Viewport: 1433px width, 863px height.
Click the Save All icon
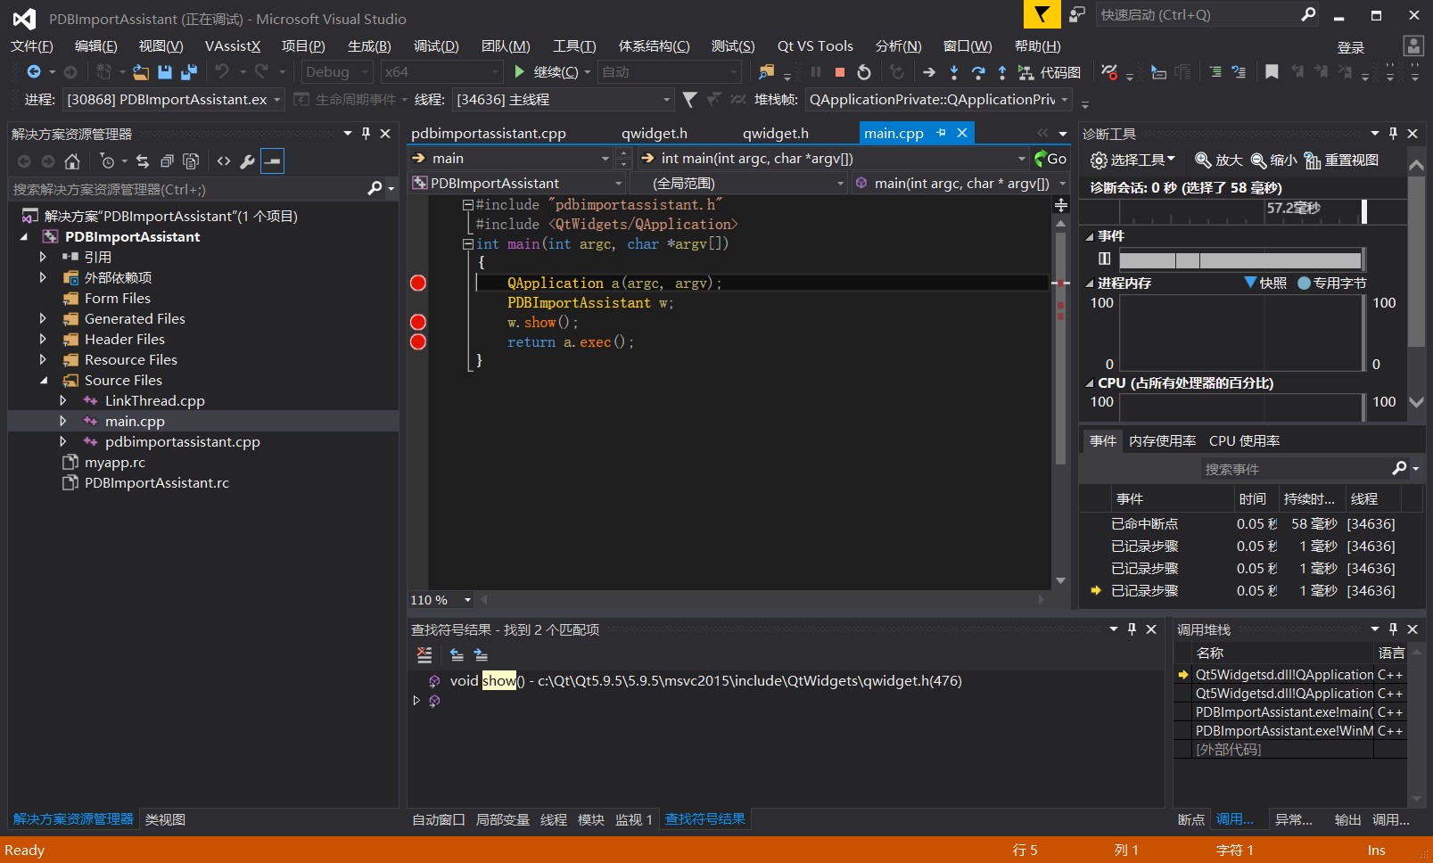click(x=188, y=72)
